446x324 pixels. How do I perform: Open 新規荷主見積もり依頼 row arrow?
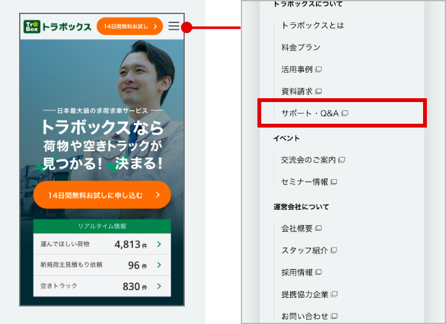[x=159, y=265]
